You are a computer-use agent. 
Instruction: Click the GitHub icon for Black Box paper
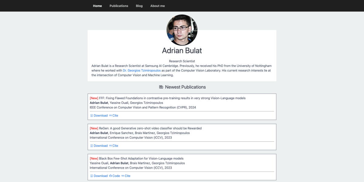click(x=110, y=176)
